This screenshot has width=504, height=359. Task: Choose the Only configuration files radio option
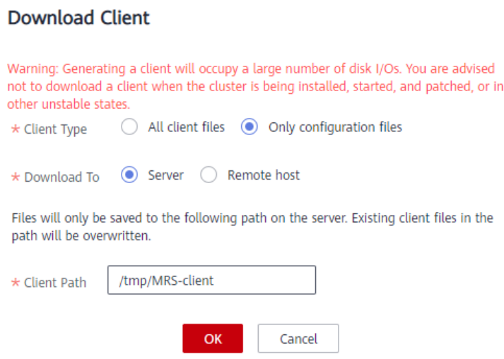pyautogui.click(x=249, y=126)
